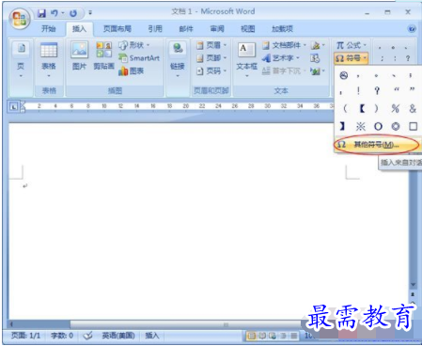Insert the hollow circle ○ symbol
This screenshot has height=346, width=422.
point(378,126)
